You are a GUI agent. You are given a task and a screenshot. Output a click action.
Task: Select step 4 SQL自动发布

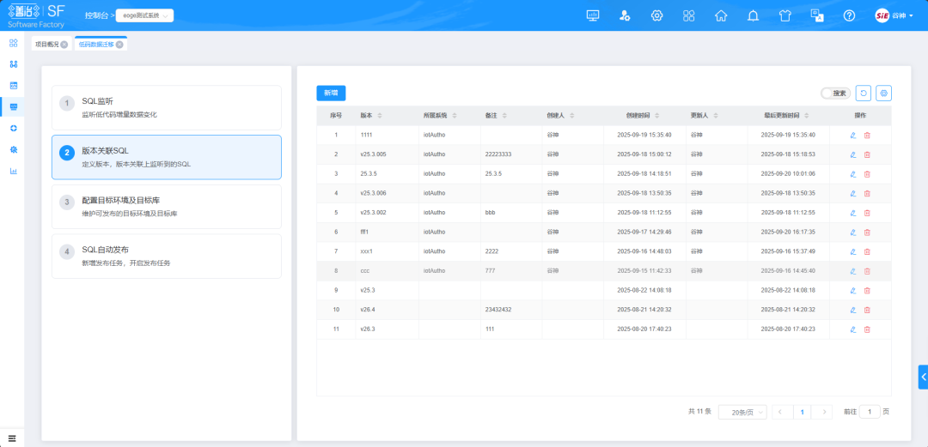(x=166, y=256)
